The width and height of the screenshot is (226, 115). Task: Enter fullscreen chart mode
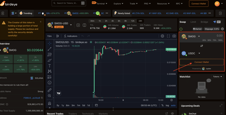[x=168, y=36]
